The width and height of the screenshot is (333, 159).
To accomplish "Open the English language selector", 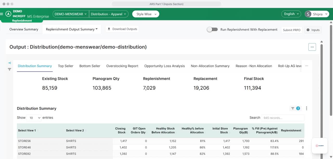I will (291, 14).
